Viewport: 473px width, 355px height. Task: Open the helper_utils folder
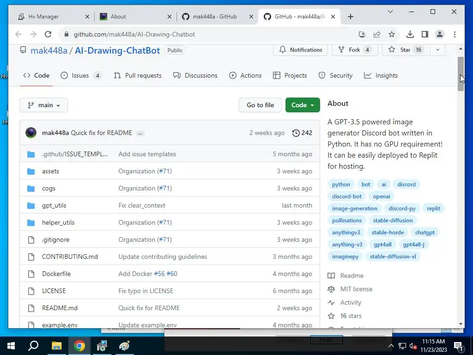click(58, 223)
